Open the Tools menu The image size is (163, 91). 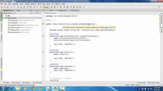click(x=48, y=4)
